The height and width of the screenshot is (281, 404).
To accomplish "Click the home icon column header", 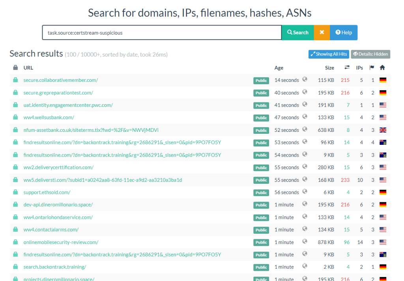I will point(382,68).
